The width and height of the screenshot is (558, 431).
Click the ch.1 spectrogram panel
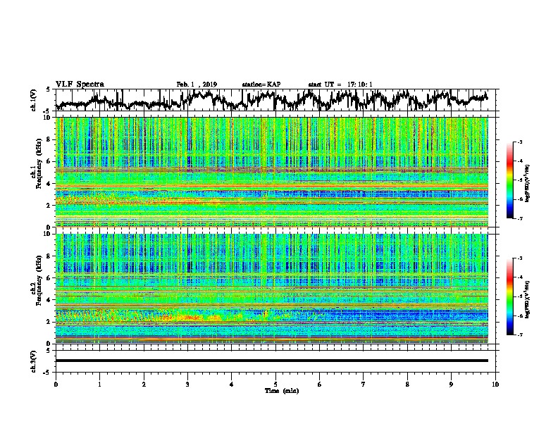click(272, 172)
